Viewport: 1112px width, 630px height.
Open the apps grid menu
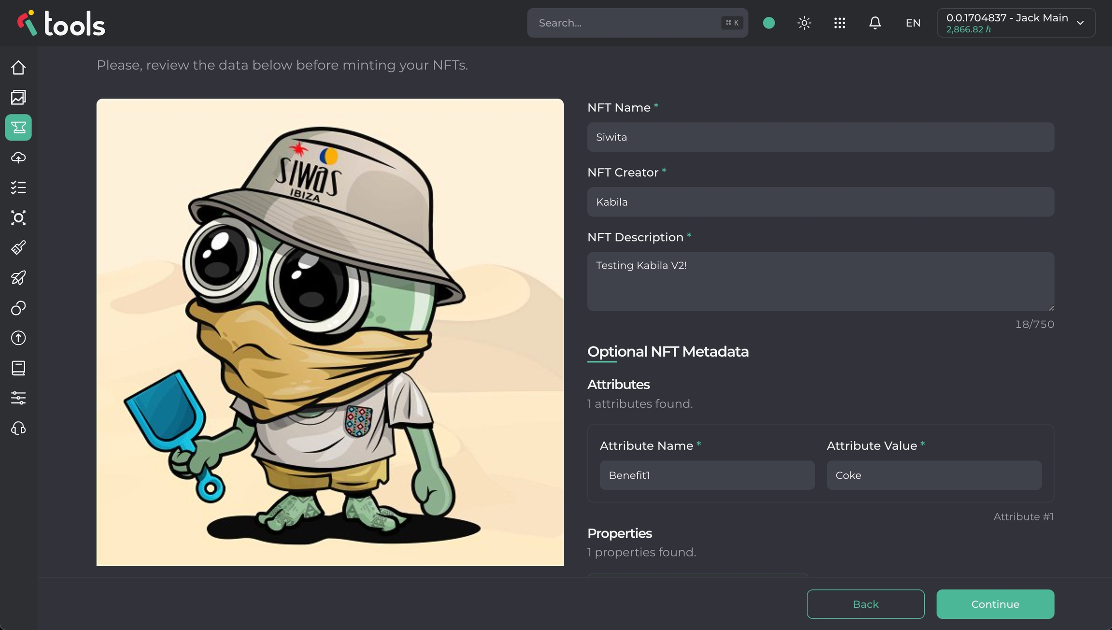tap(839, 23)
